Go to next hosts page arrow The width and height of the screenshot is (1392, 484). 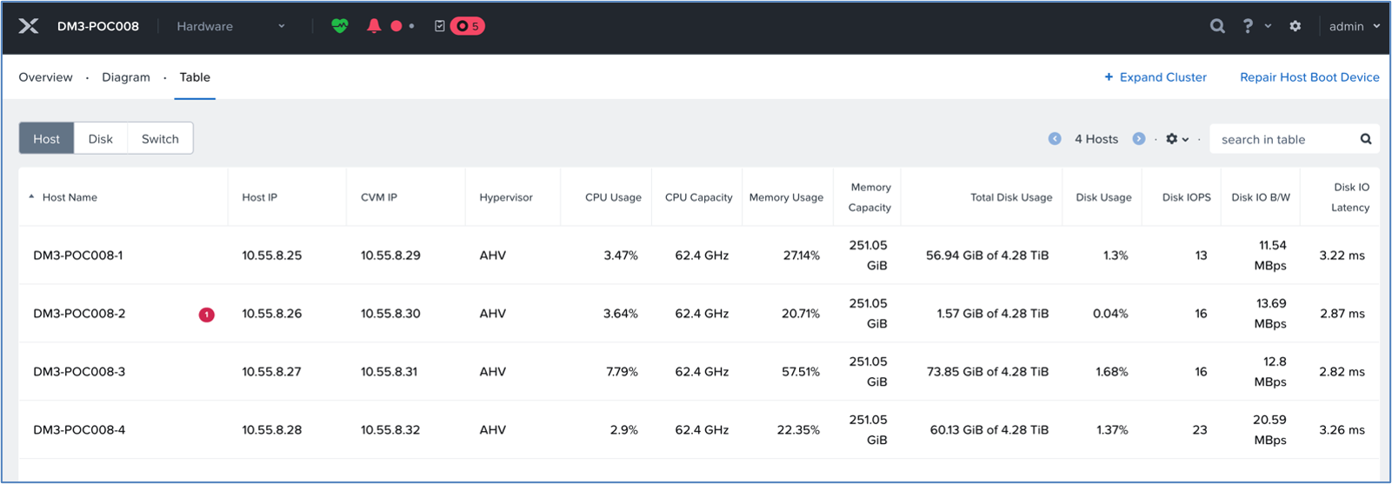coord(1139,139)
